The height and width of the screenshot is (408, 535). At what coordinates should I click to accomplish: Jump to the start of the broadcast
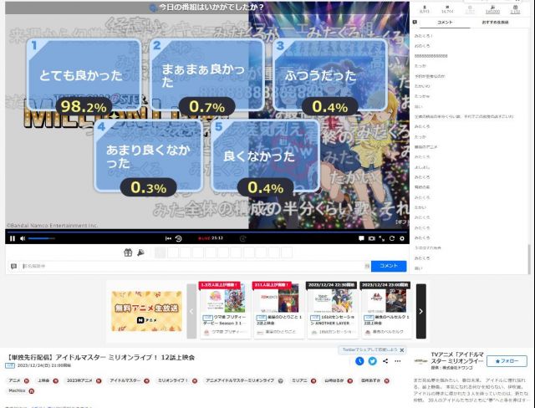(x=168, y=238)
